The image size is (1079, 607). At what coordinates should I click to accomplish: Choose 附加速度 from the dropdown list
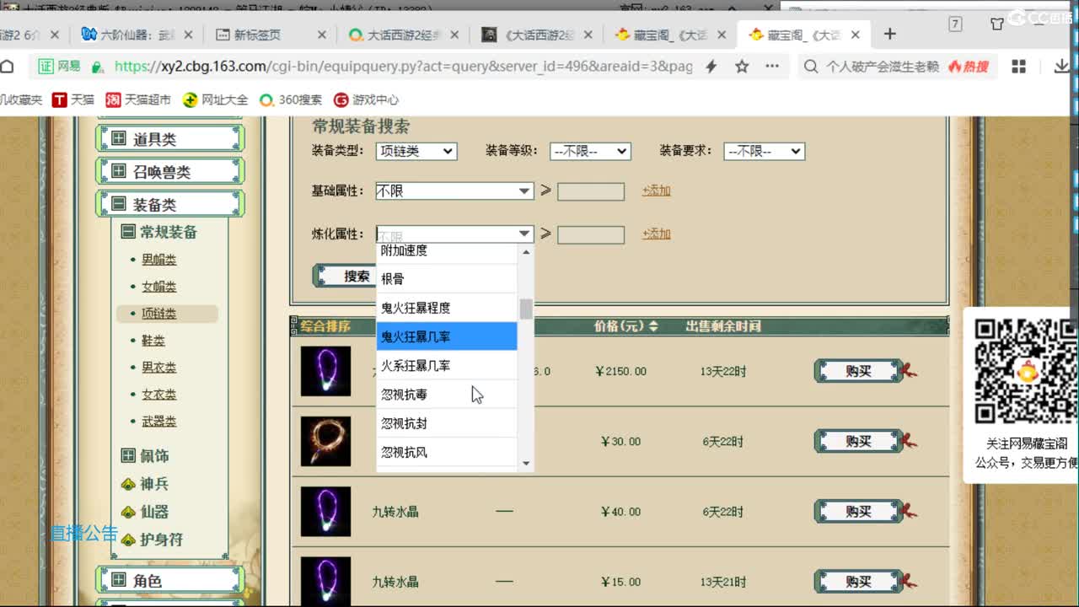click(x=446, y=252)
